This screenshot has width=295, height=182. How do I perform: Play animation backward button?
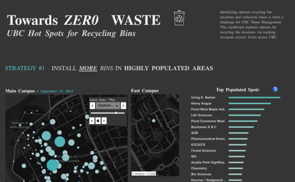tap(92, 121)
